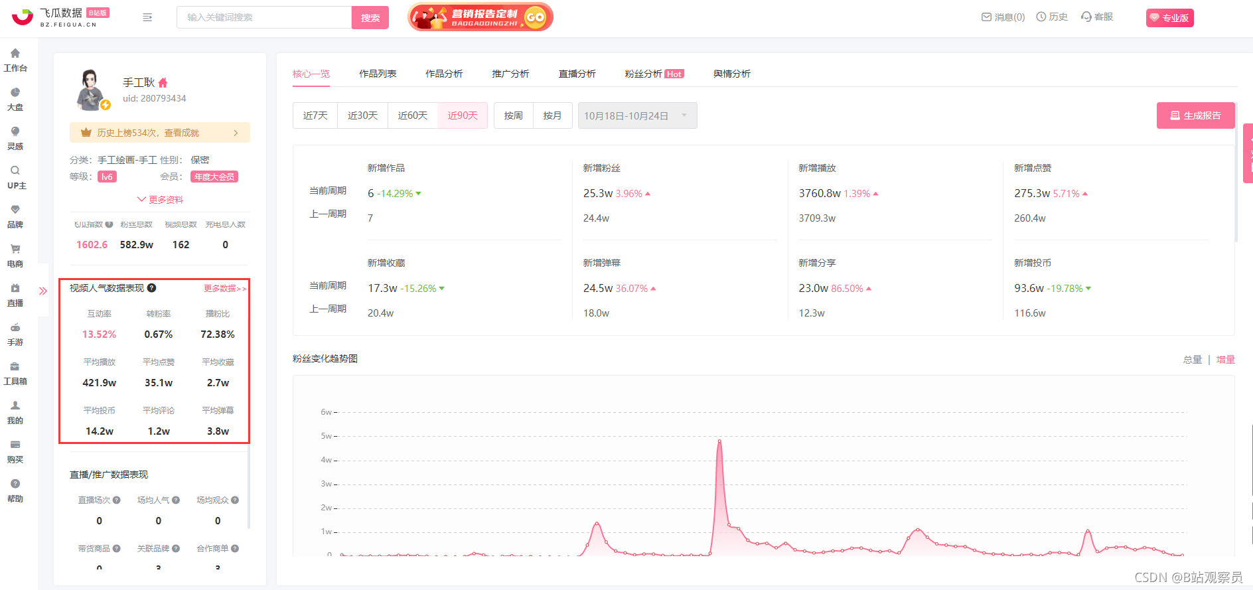
Task: Switch to the 作品分析 tab
Action: 444,74
